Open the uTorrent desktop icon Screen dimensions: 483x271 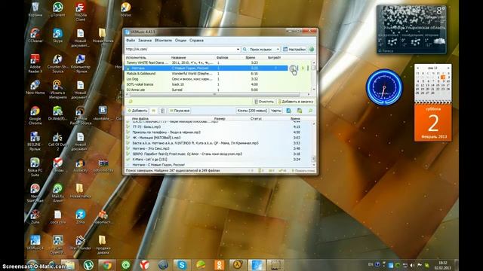57,9
